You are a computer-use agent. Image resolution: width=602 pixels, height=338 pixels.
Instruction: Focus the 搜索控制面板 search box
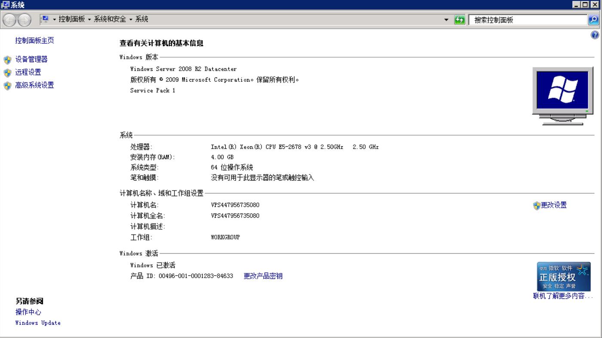click(x=528, y=20)
